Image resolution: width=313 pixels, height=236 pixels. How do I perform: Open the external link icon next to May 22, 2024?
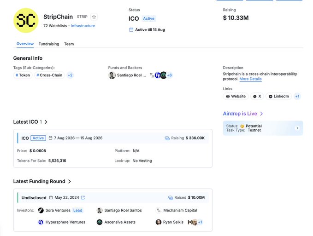coord(83,197)
